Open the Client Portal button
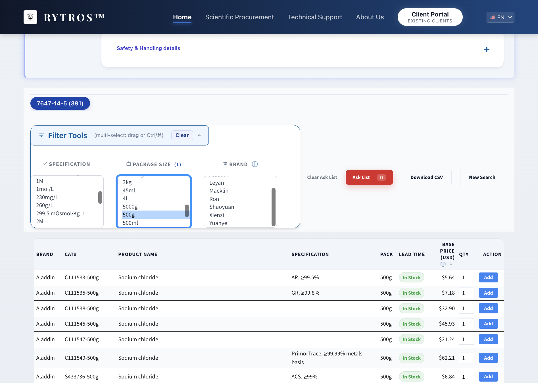 [x=430, y=17]
